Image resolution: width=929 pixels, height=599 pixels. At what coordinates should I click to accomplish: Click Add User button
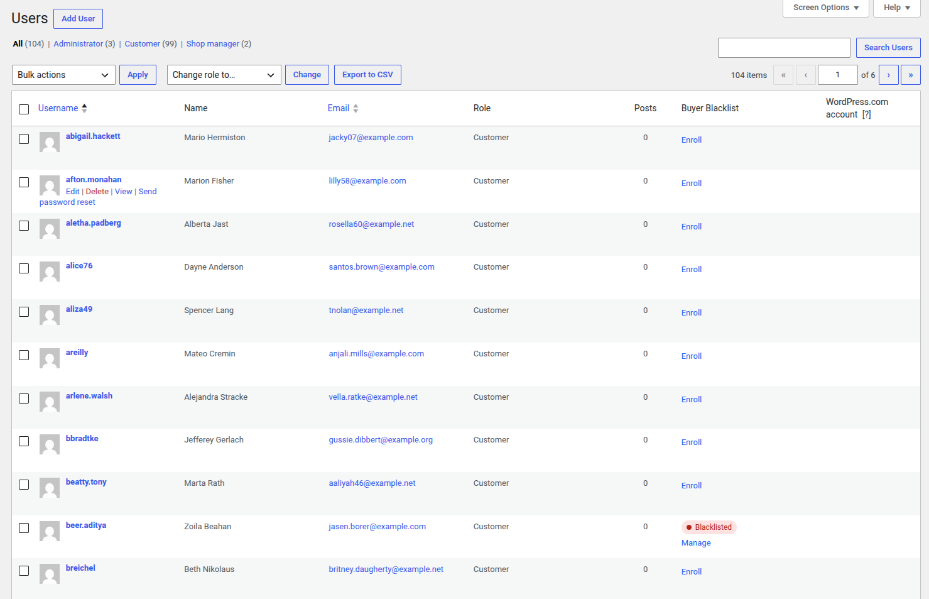click(x=78, y=19)
